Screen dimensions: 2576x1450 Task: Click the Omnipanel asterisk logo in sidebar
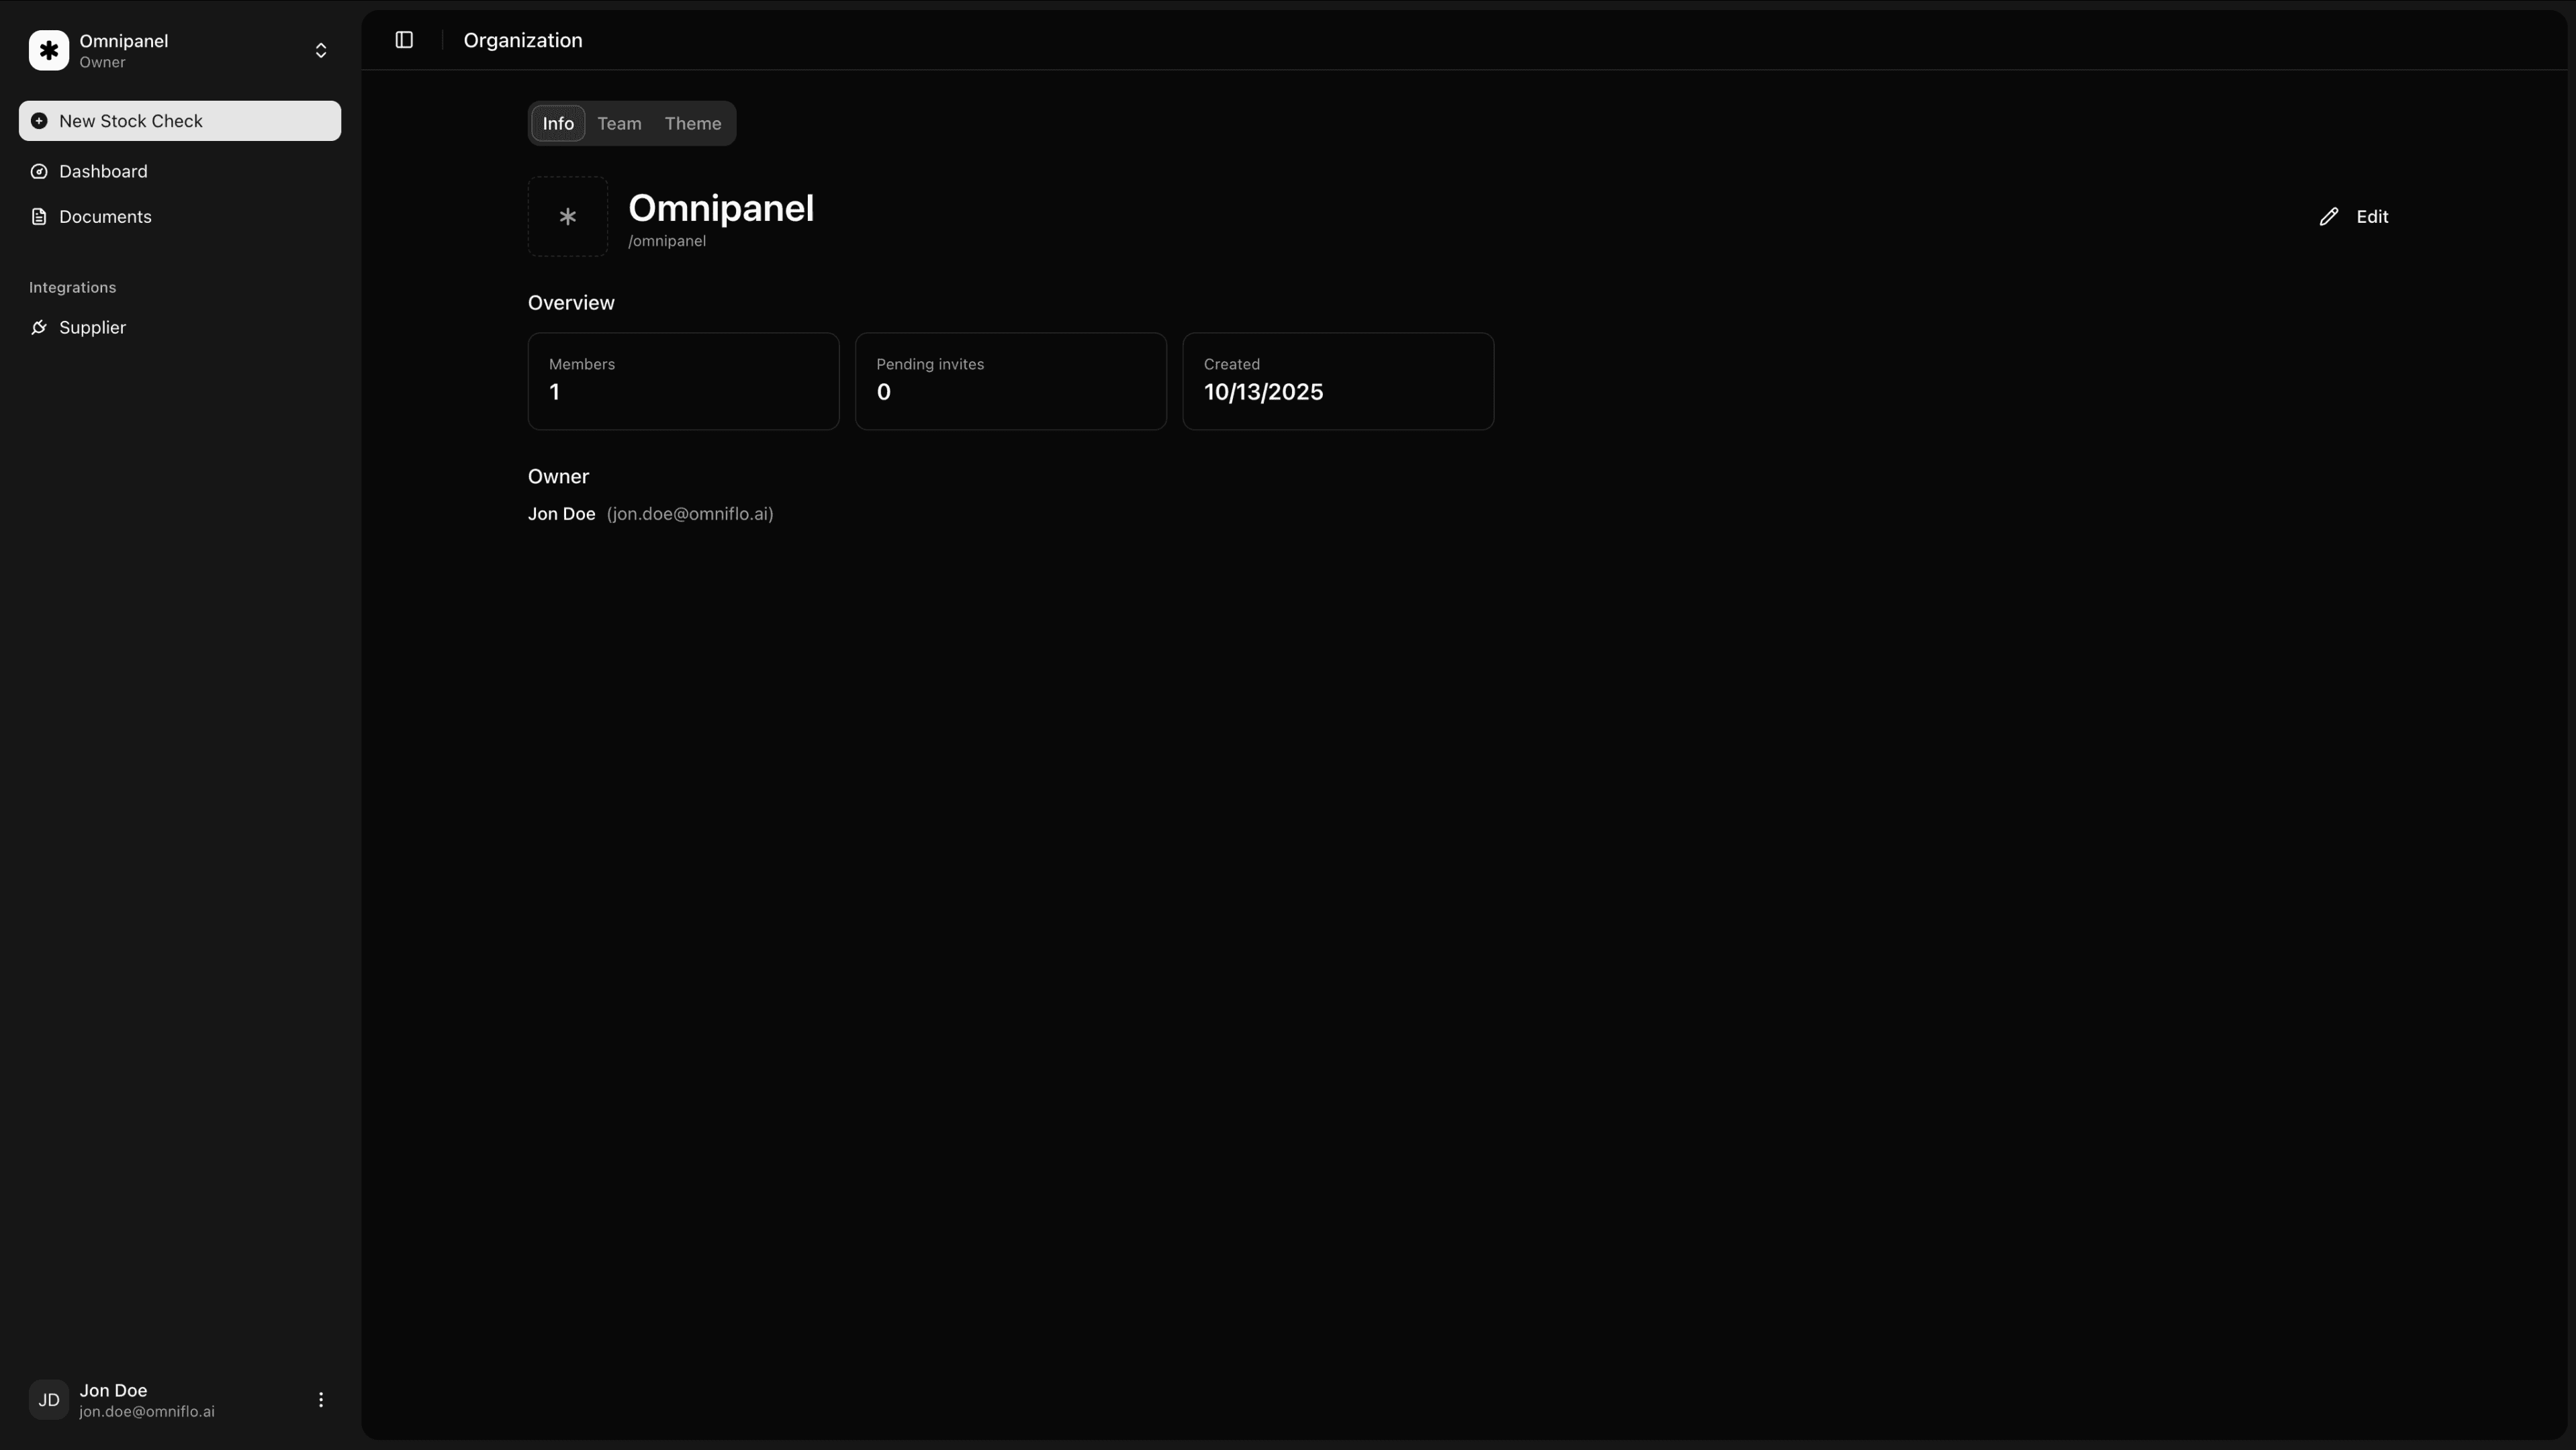click(49, 50)
